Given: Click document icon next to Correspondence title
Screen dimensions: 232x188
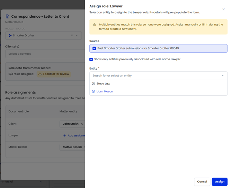Looking at the screenshot, I should [8, 16].
